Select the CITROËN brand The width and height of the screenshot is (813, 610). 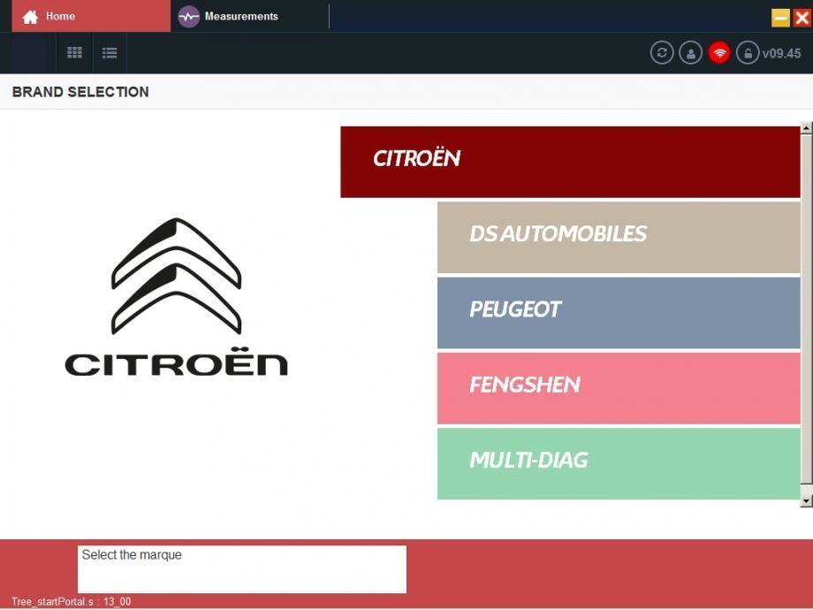(570, 162)
